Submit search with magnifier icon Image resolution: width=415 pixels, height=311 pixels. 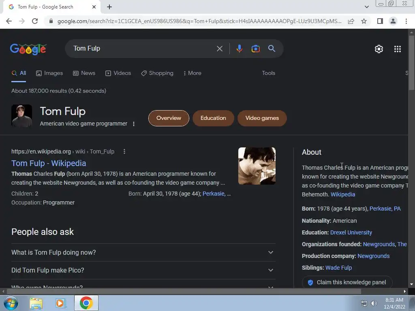point(272,49)
